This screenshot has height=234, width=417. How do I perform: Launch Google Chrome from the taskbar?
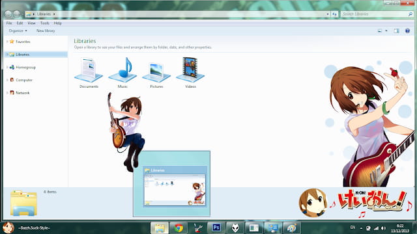click(179, 228)
